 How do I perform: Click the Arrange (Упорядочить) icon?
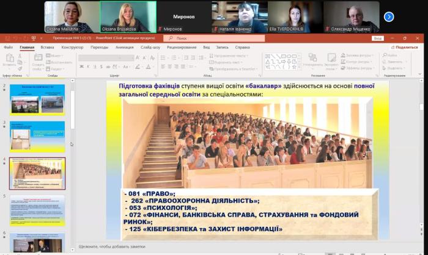[312, 59]
